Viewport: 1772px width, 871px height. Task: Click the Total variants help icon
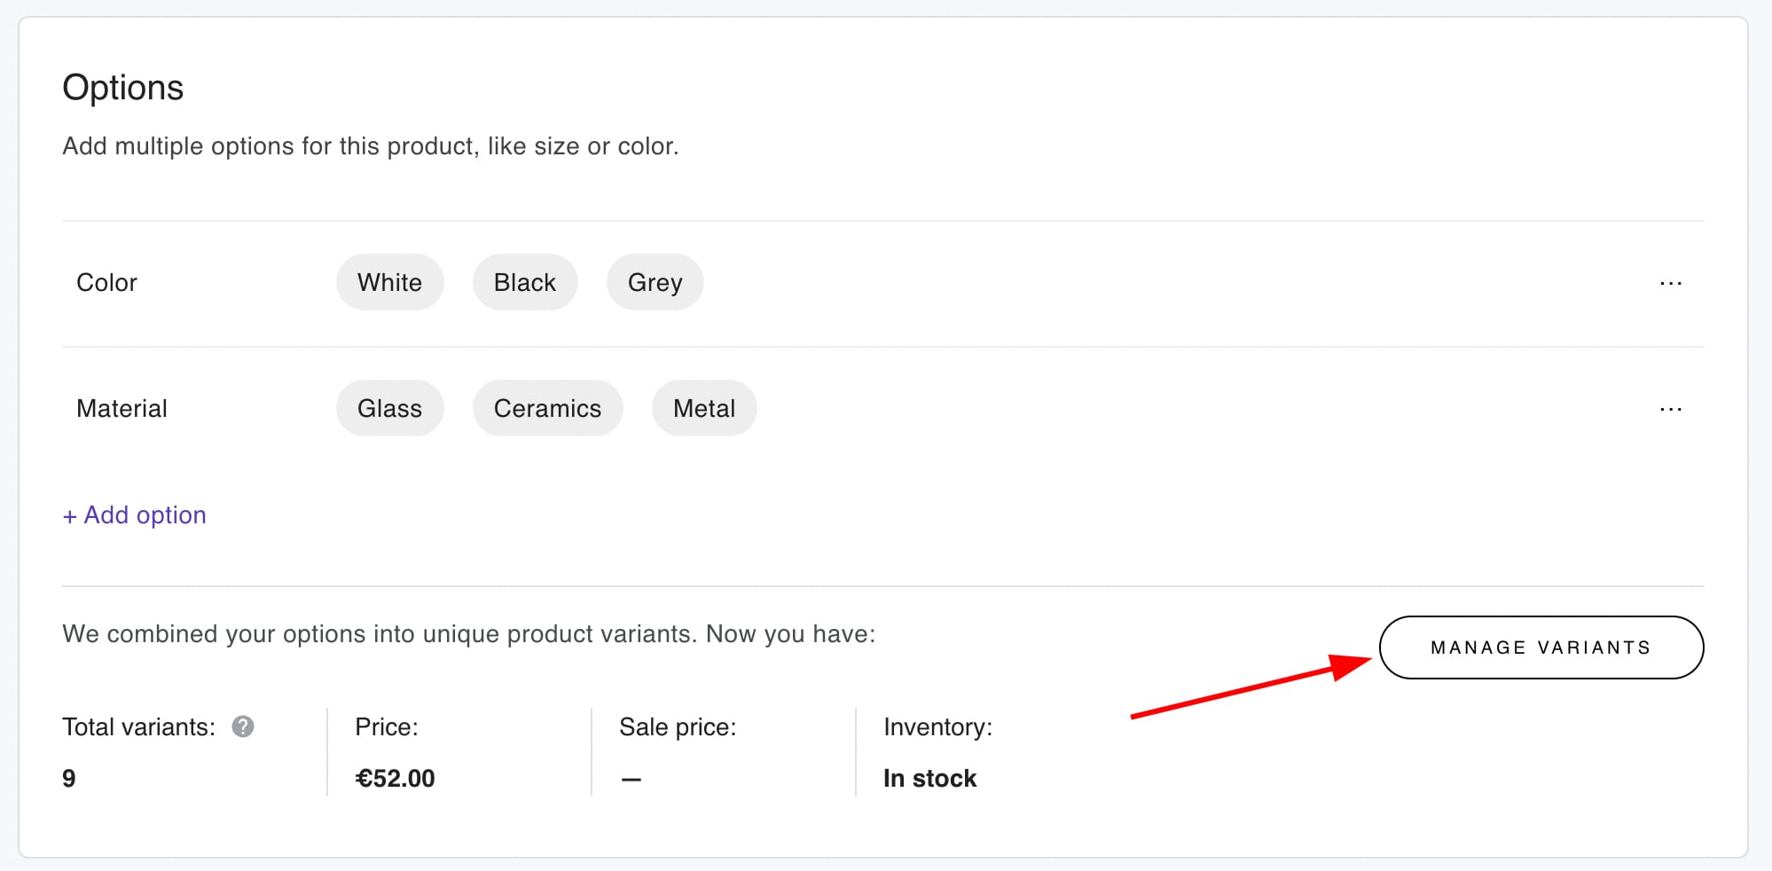point(243,727)
